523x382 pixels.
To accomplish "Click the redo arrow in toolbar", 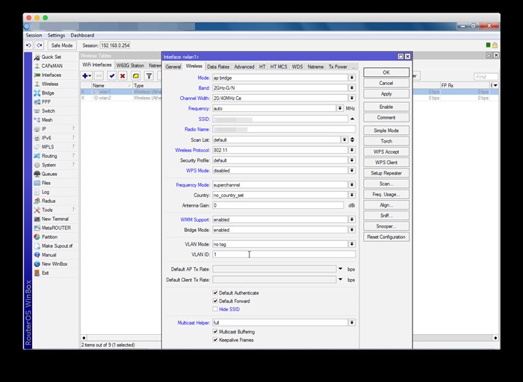I will coord(40,46).
